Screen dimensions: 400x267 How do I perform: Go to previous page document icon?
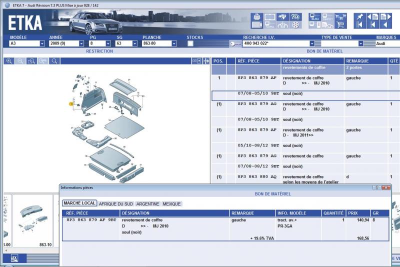point(372,17)
